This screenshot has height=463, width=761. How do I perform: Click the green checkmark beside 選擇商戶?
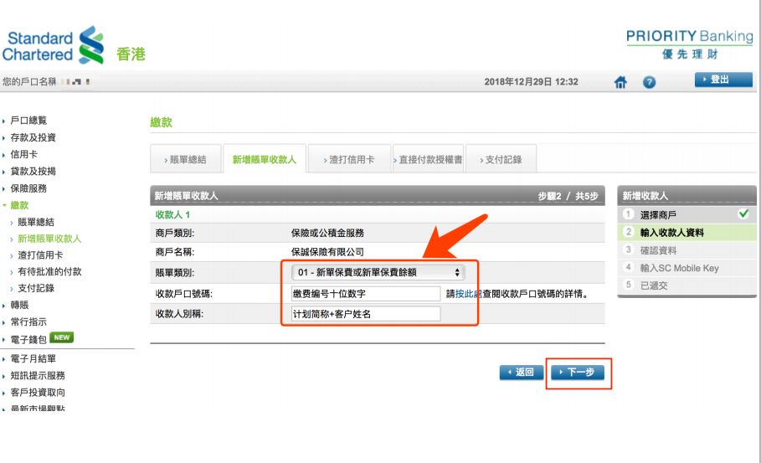[x=743, y=213]
